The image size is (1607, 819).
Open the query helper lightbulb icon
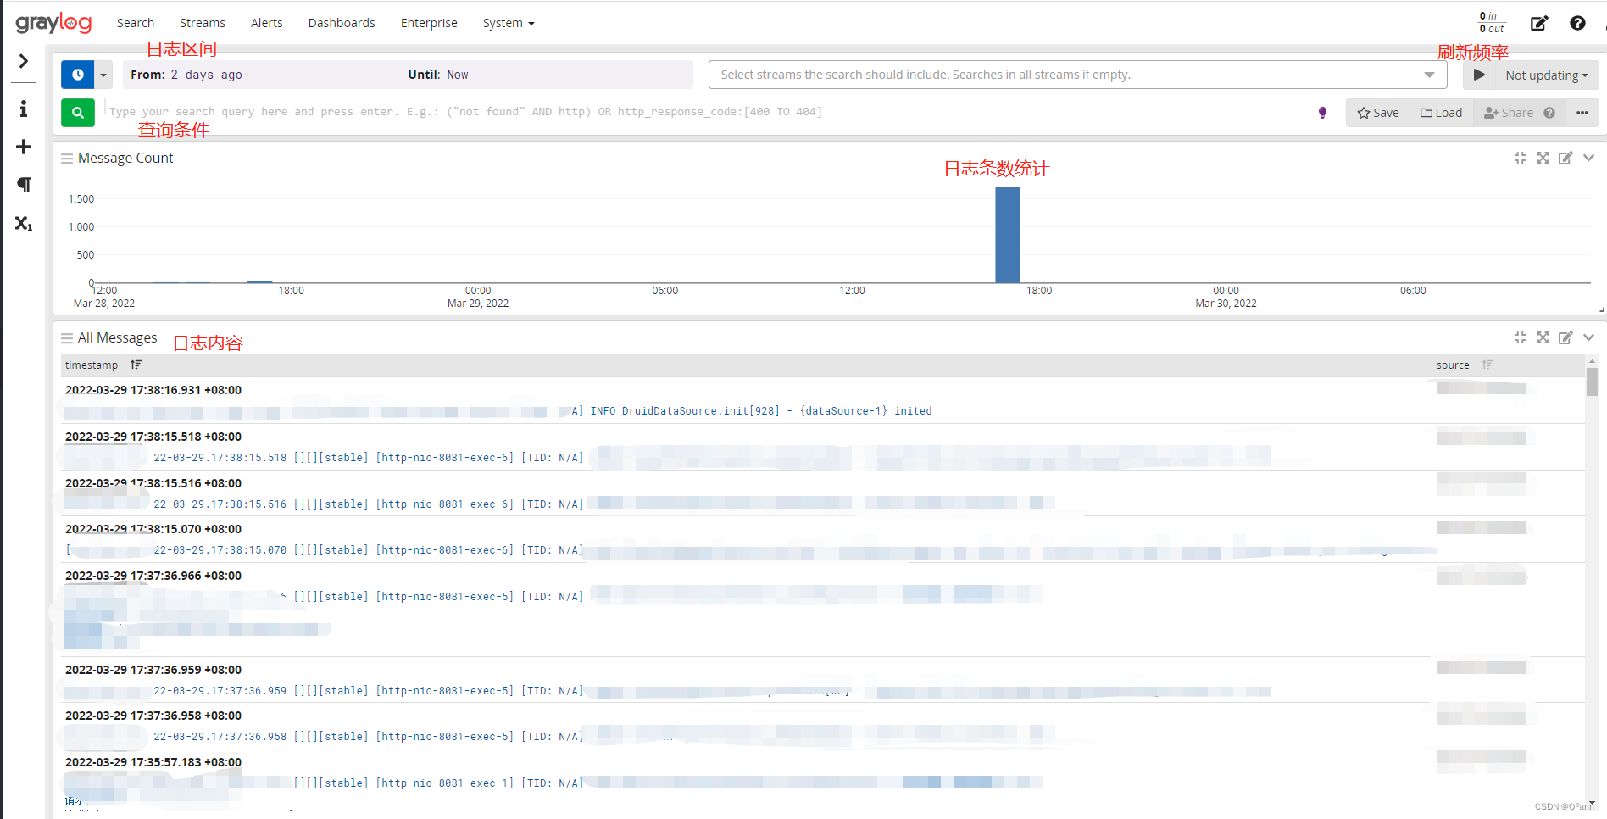[x=1321, y=112]
